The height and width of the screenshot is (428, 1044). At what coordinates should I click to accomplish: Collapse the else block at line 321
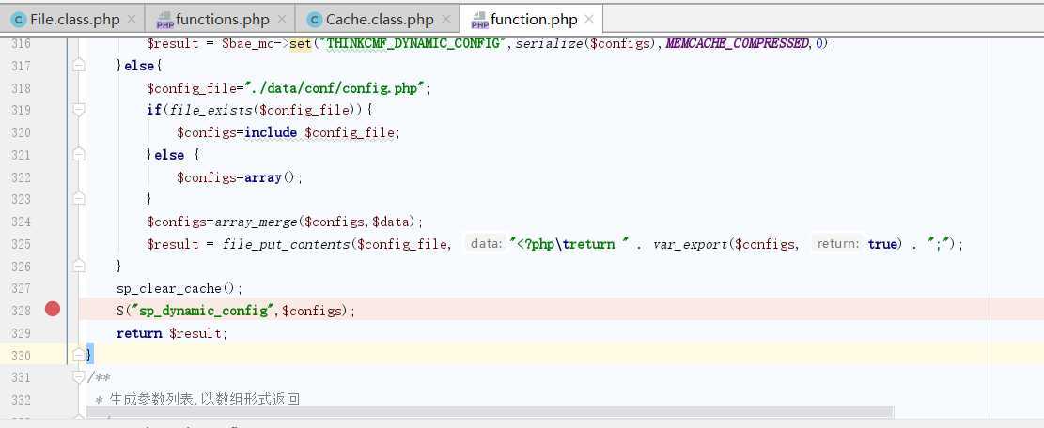[79, 154]
